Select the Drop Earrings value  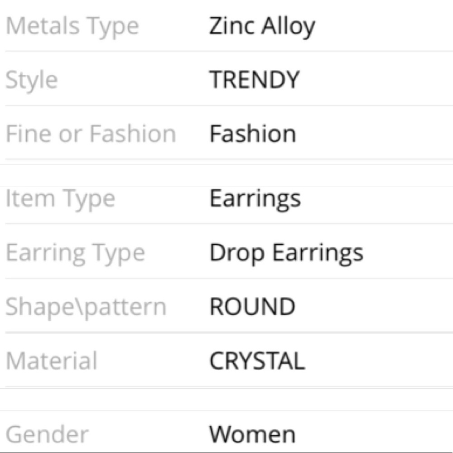click(286, 253)
